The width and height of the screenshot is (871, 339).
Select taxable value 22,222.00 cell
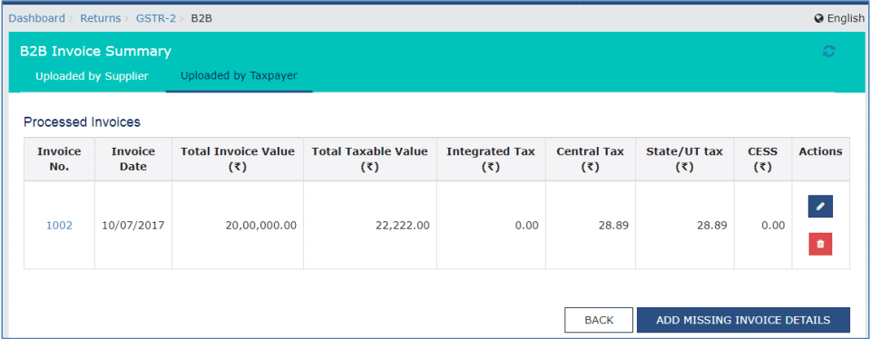(x=370, y=226)
